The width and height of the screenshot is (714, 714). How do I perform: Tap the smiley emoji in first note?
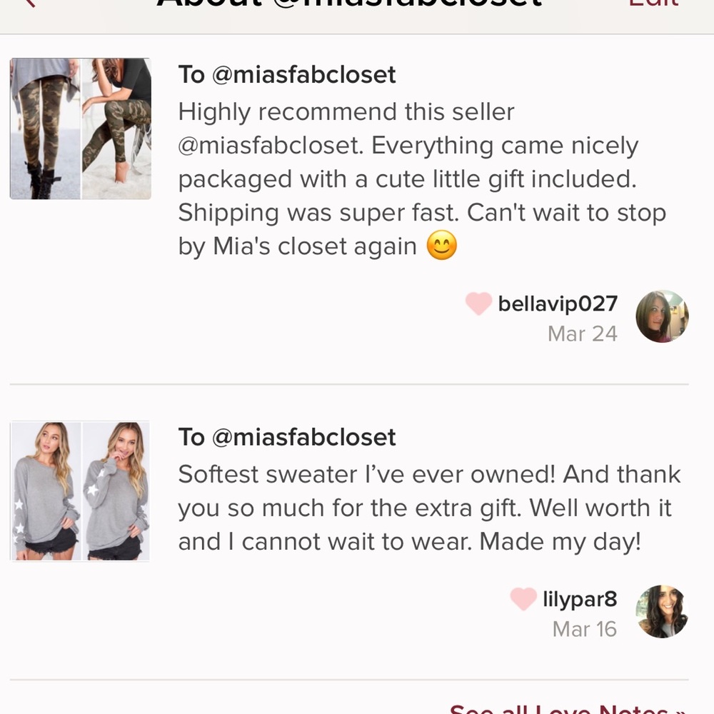[442, 247]
